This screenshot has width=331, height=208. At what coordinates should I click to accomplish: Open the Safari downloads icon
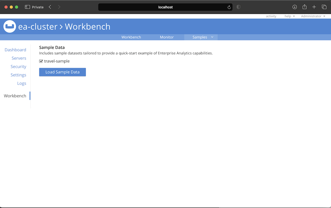coord(294,7)
